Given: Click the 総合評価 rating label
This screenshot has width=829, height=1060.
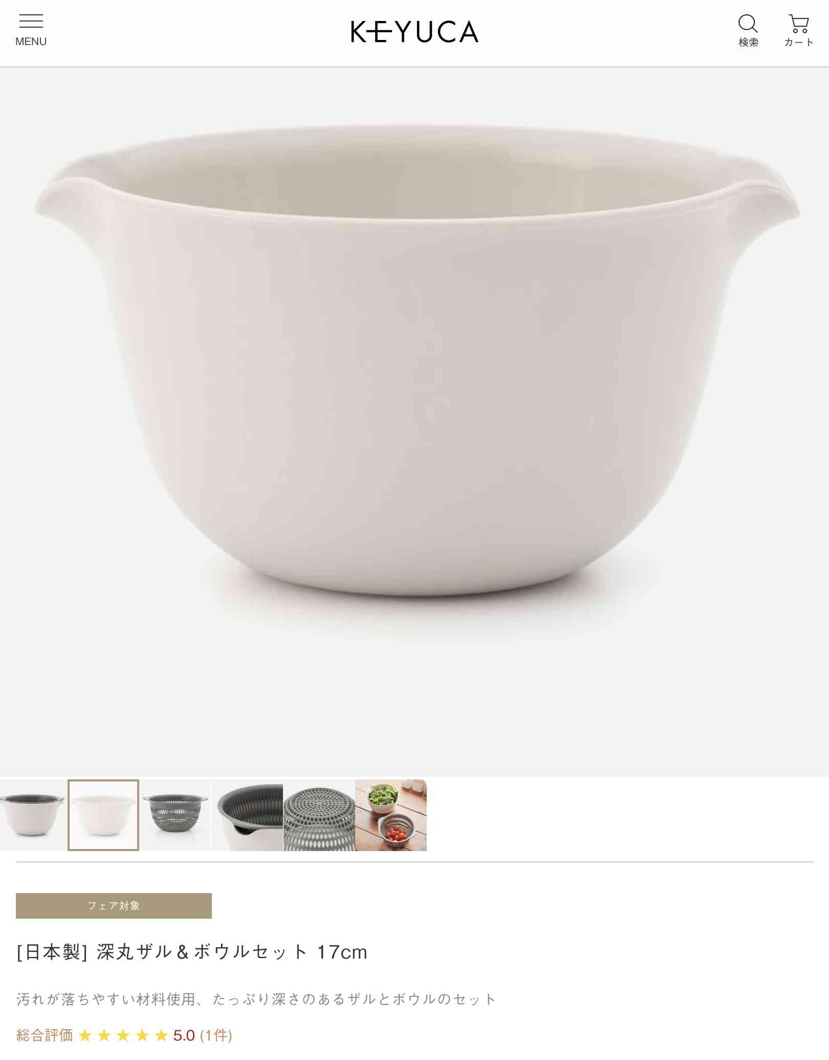Looking at the screenshot, I should 45,1035.
